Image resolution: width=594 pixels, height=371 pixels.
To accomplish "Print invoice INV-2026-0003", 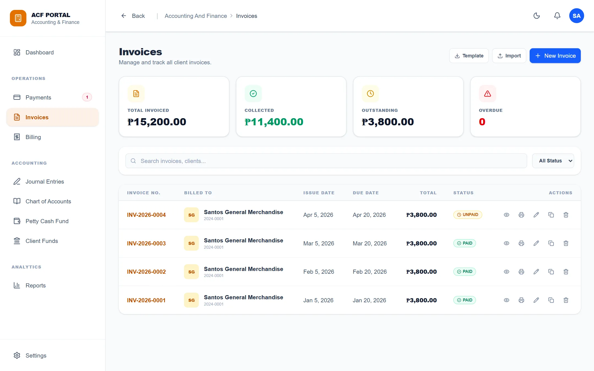I will pos(521,243).
